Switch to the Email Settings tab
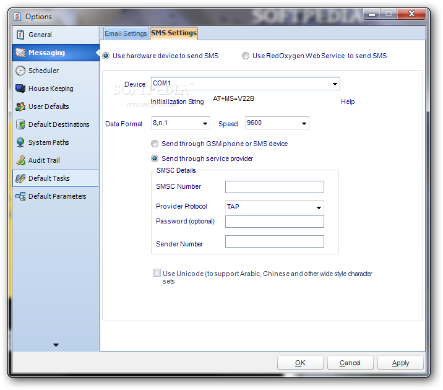Screen dimensions: 443x390 point(126,33)
